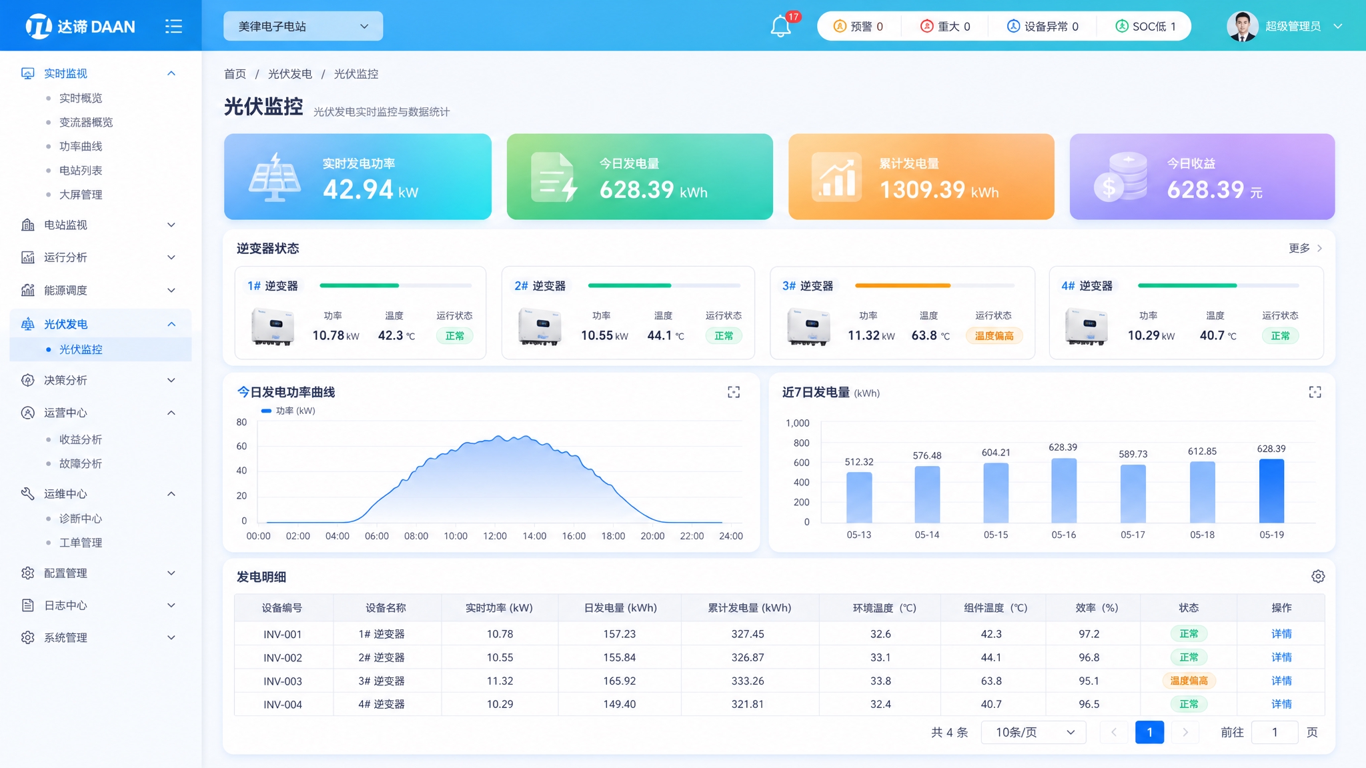The width and height of the screenshot is (1366, 768).
Task: Click the 运维中心 wrench icon
Action: (27, 493)
